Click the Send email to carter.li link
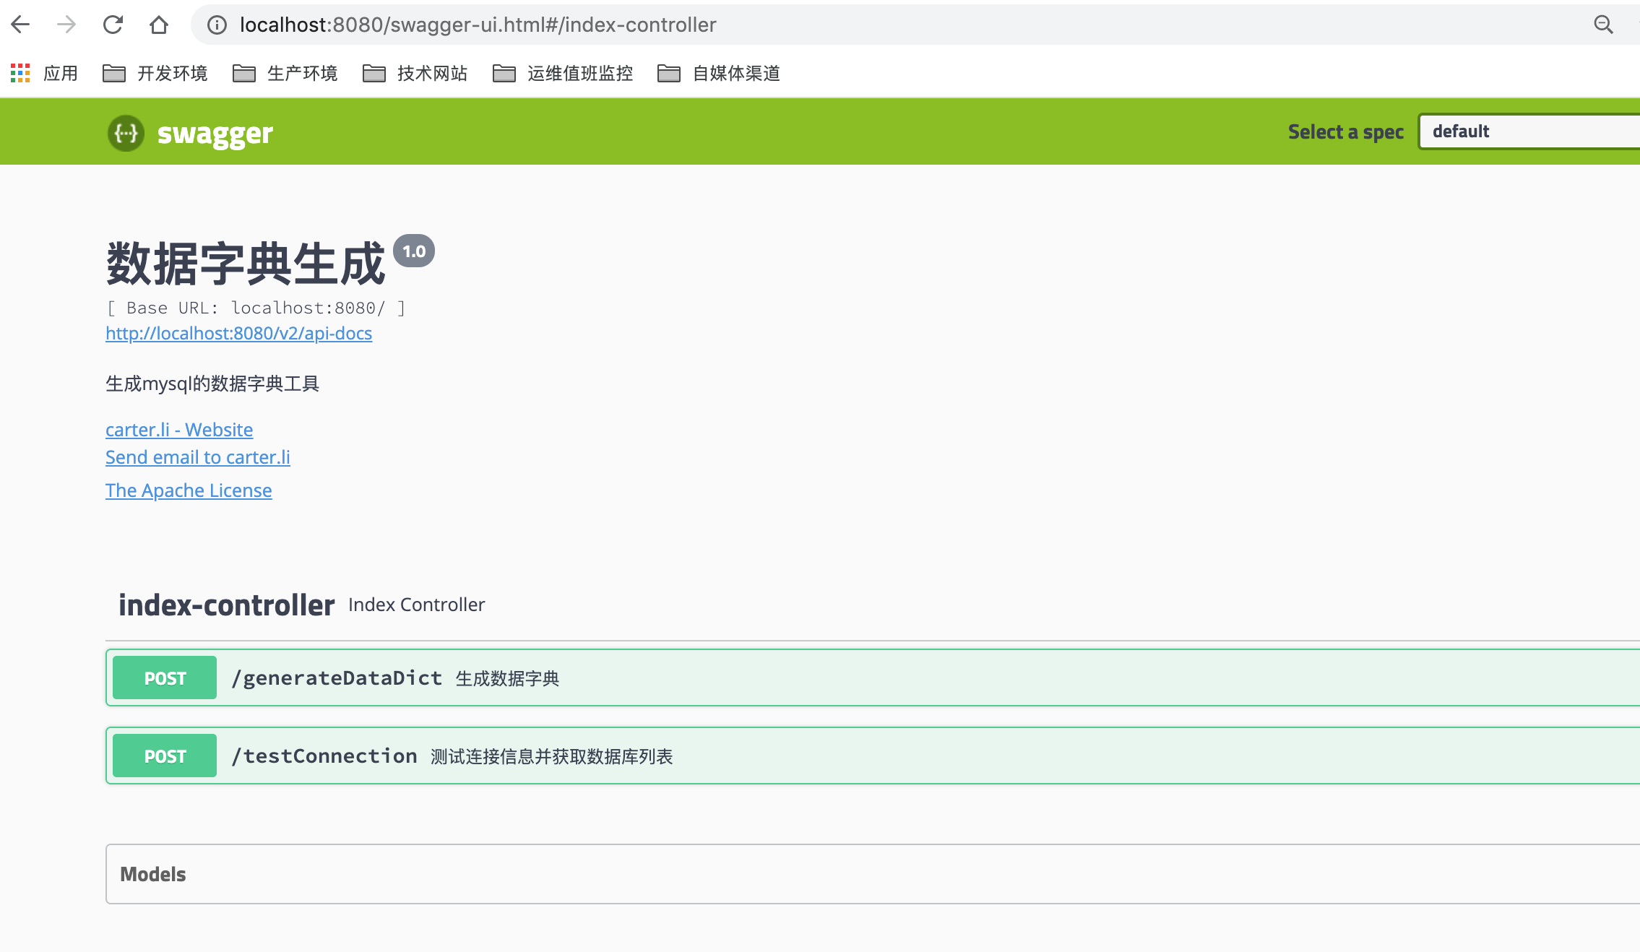 coord(197,456)
